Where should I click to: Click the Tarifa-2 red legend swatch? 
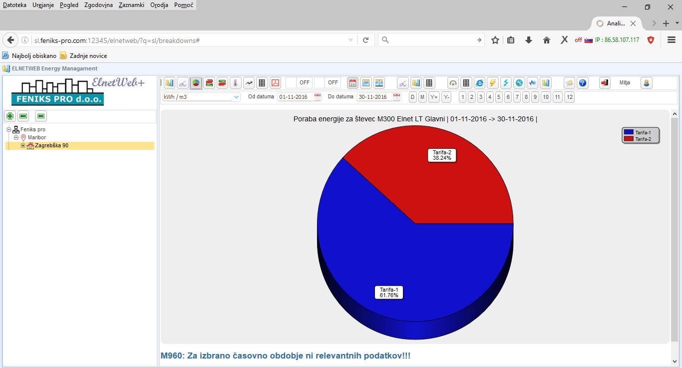coord(629,139)
